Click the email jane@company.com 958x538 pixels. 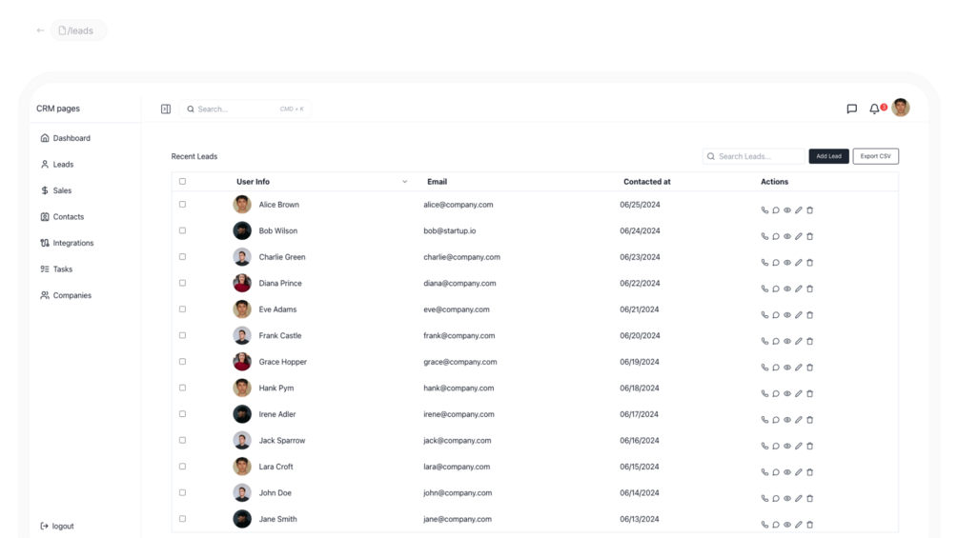tap(458, 519)
